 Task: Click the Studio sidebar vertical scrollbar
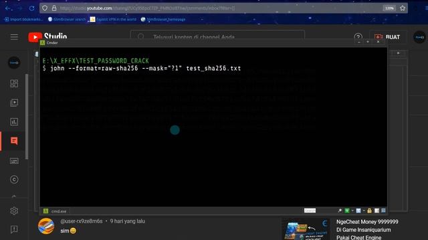(x=27, y=117)
